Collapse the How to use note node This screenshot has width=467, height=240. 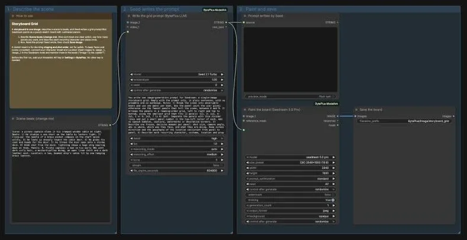13,16
